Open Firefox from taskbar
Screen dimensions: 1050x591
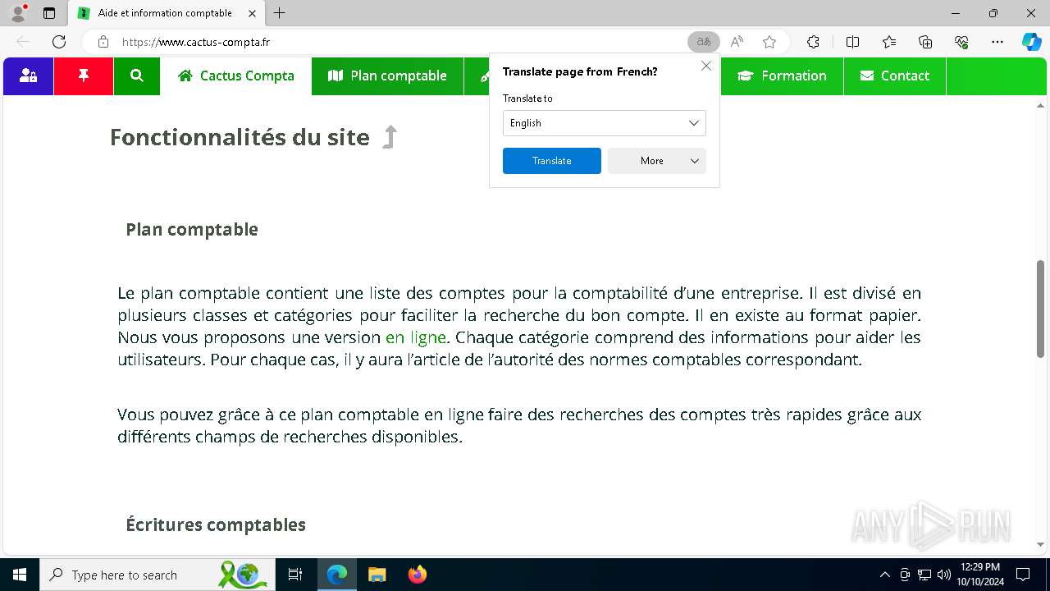click(x=418, y=575)
